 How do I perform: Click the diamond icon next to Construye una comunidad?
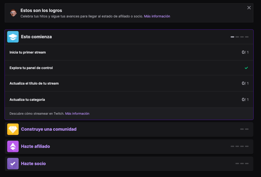tap(13, 129)
